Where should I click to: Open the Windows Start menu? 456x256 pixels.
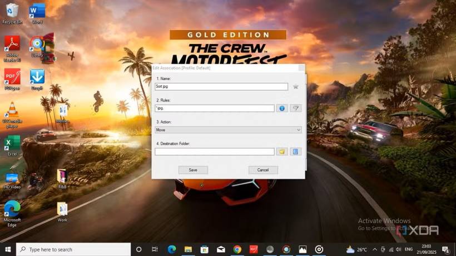[x=8, y=249]
